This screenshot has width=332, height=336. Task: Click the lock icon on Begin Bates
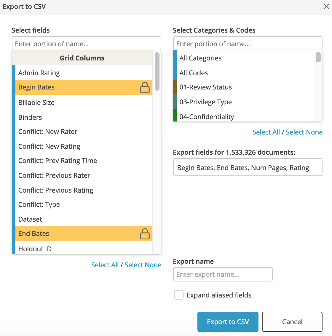tap(145, 87)
